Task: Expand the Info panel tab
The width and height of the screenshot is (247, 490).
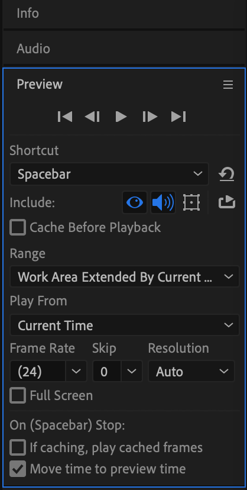Action: point(28,14)
